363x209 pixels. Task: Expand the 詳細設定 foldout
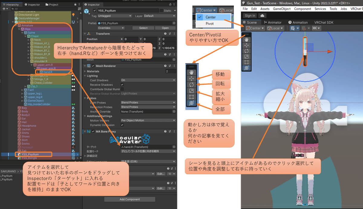[85, 155]
